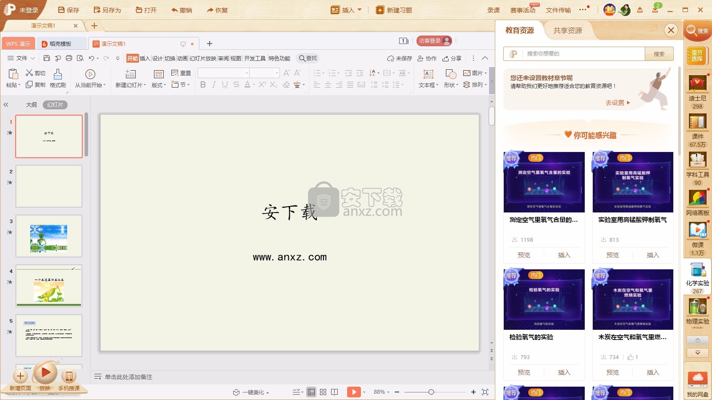The height and width of the screenshot is (400, 712).
Task: Open 化学实验 icon in right sidebar
Action: pos(697,269)
